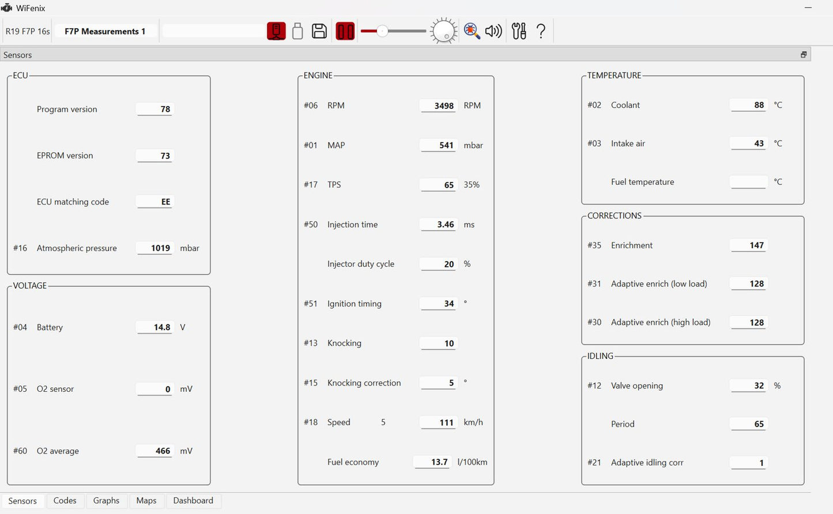833x514 pixels.
Task: Click the Coolant label
Action: point(625,105)
